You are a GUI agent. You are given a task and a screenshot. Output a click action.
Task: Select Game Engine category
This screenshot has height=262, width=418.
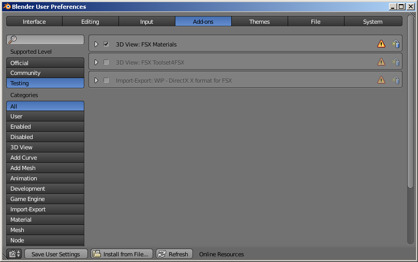[x=45, y=199]
